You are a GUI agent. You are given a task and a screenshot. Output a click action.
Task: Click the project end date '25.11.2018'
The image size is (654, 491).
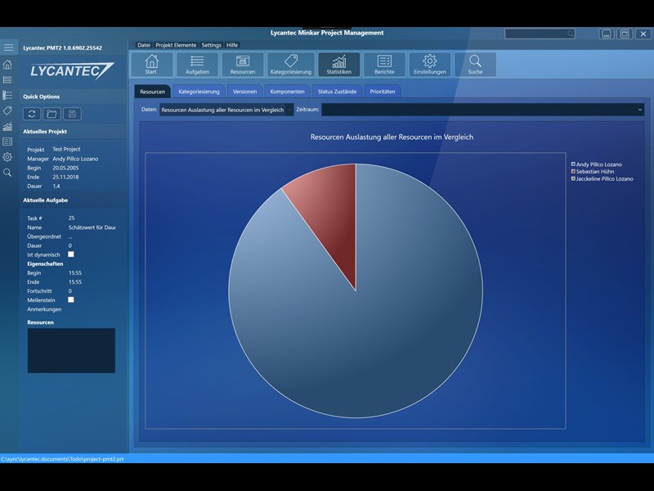pyautogui.click(x=65, y=177)
